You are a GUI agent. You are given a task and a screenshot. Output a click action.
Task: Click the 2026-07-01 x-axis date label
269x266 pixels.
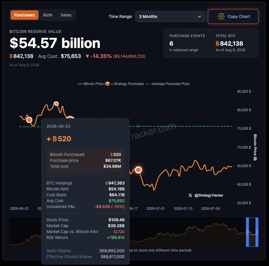click(x=155, y=209)
